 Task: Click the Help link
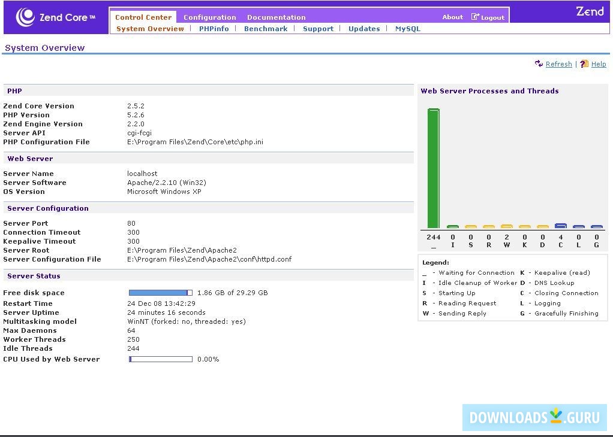[599, 64]
